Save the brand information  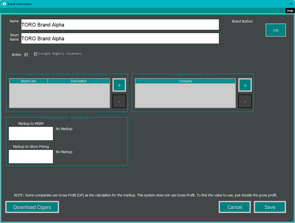(x=270, y=207)
